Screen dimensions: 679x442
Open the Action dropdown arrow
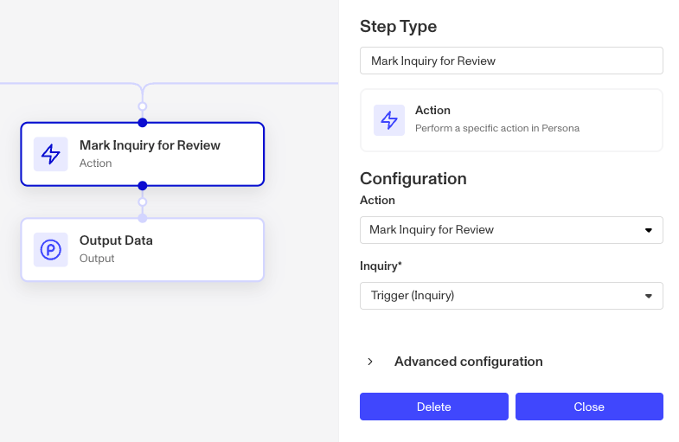(x=648, y=230)
